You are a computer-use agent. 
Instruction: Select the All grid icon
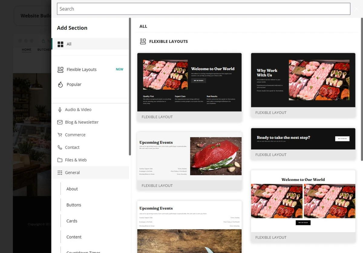coord(60,44)
